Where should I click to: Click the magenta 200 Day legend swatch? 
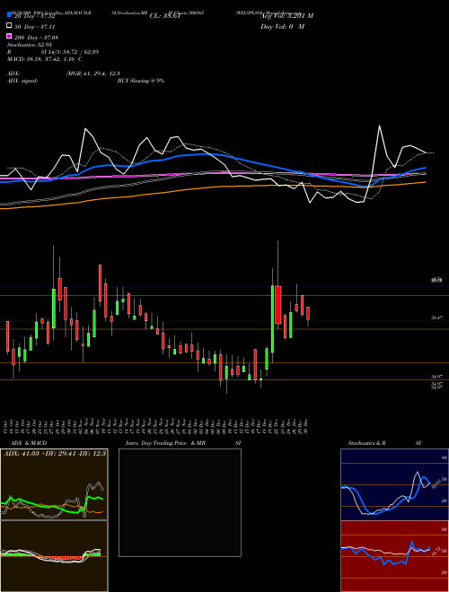[10, 37]
